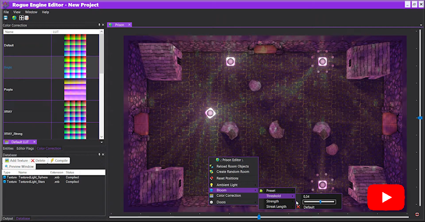Viewport: 425px width, 222px height.
Task: Click the globe world icon in toolbar
Action: 14,18
